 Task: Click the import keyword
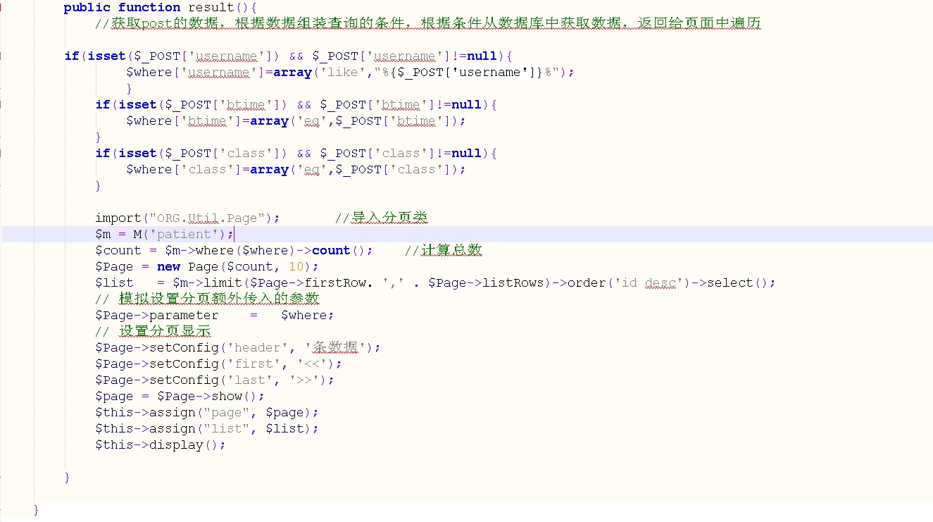[118, 218]
